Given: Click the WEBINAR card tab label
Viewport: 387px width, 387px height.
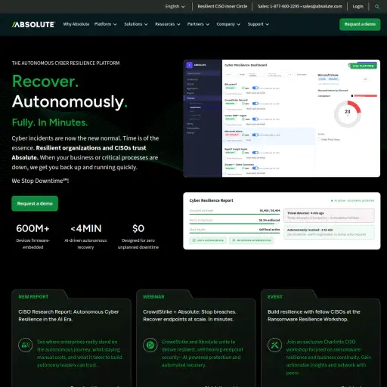Looking at the screenshot, I should click(x=153, y=297).
